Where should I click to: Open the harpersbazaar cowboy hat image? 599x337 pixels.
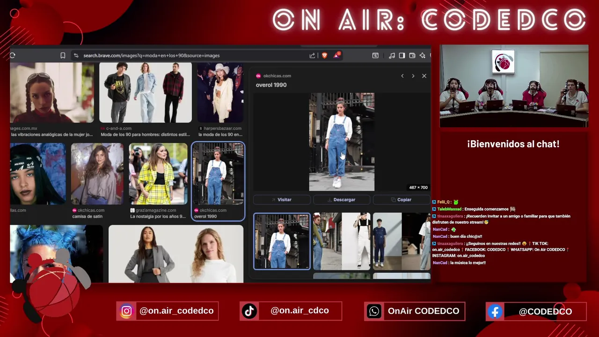point(220,93)
